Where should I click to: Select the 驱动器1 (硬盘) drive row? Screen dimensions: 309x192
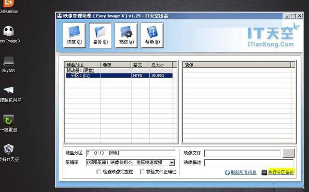(119, 71)
